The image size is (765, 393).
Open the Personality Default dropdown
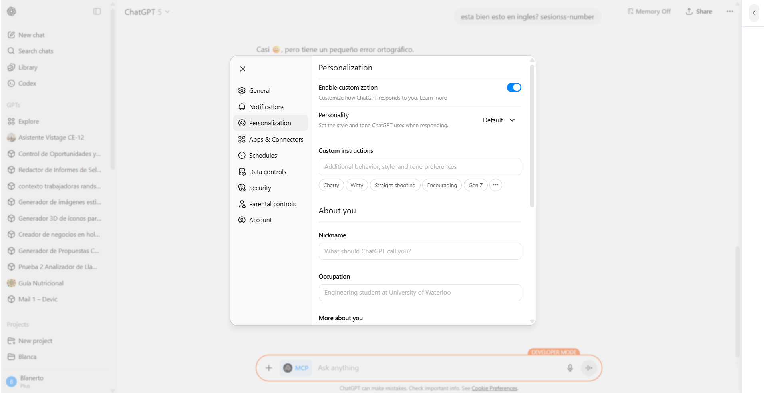499,120
